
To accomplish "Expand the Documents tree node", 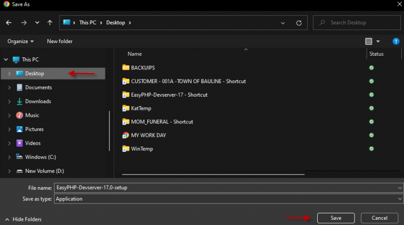I will 9,87.
